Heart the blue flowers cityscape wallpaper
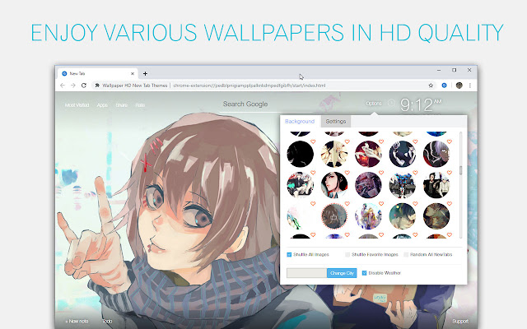Viewport: 527px width, 329px height. [x=415, y=173]
